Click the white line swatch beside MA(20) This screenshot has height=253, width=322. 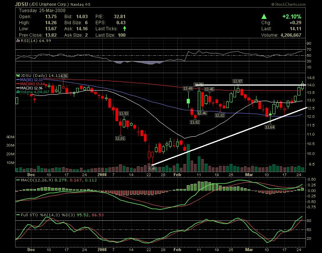pyautogui.click(x=18, y=88)
